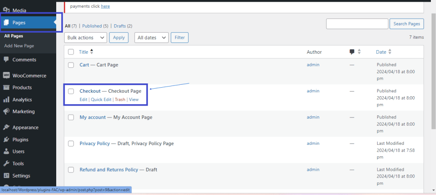436x195 pixels.
Task: Click the Marketing megaphone icon
Action: [6, 112]
